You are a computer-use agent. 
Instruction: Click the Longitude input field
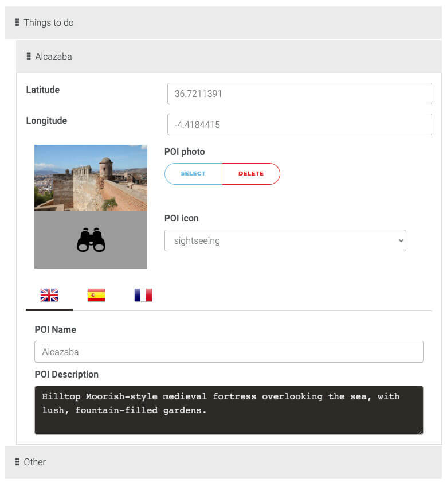299,125
